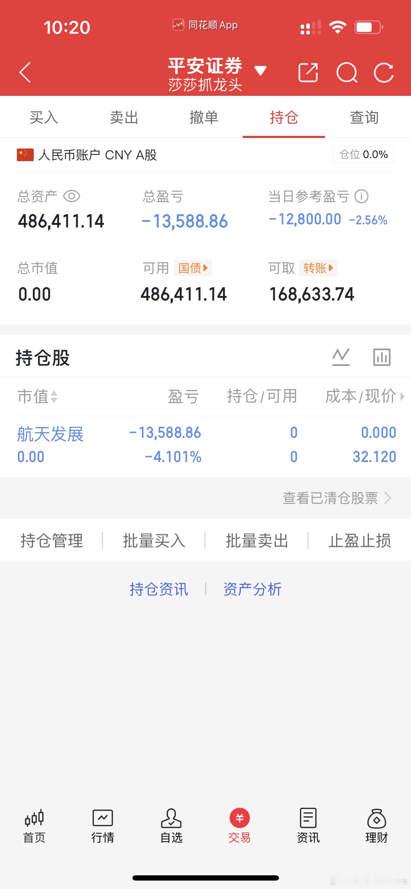Screen dimensions: 411x889
Task: Open the 持仓资讯 link
Action: 159,589
